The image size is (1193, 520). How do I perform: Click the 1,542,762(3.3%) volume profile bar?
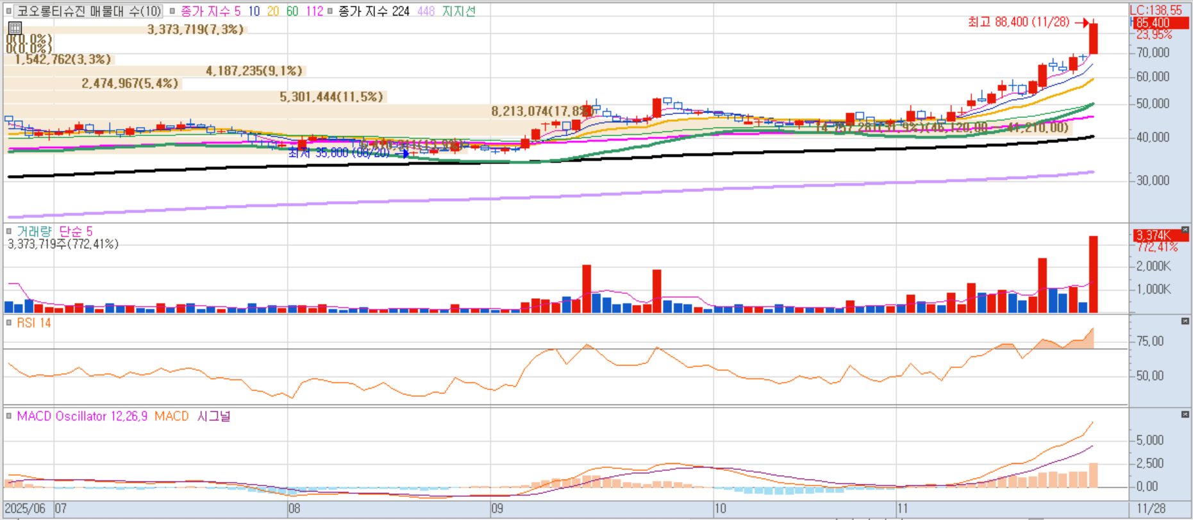click(x=58, y=59)
